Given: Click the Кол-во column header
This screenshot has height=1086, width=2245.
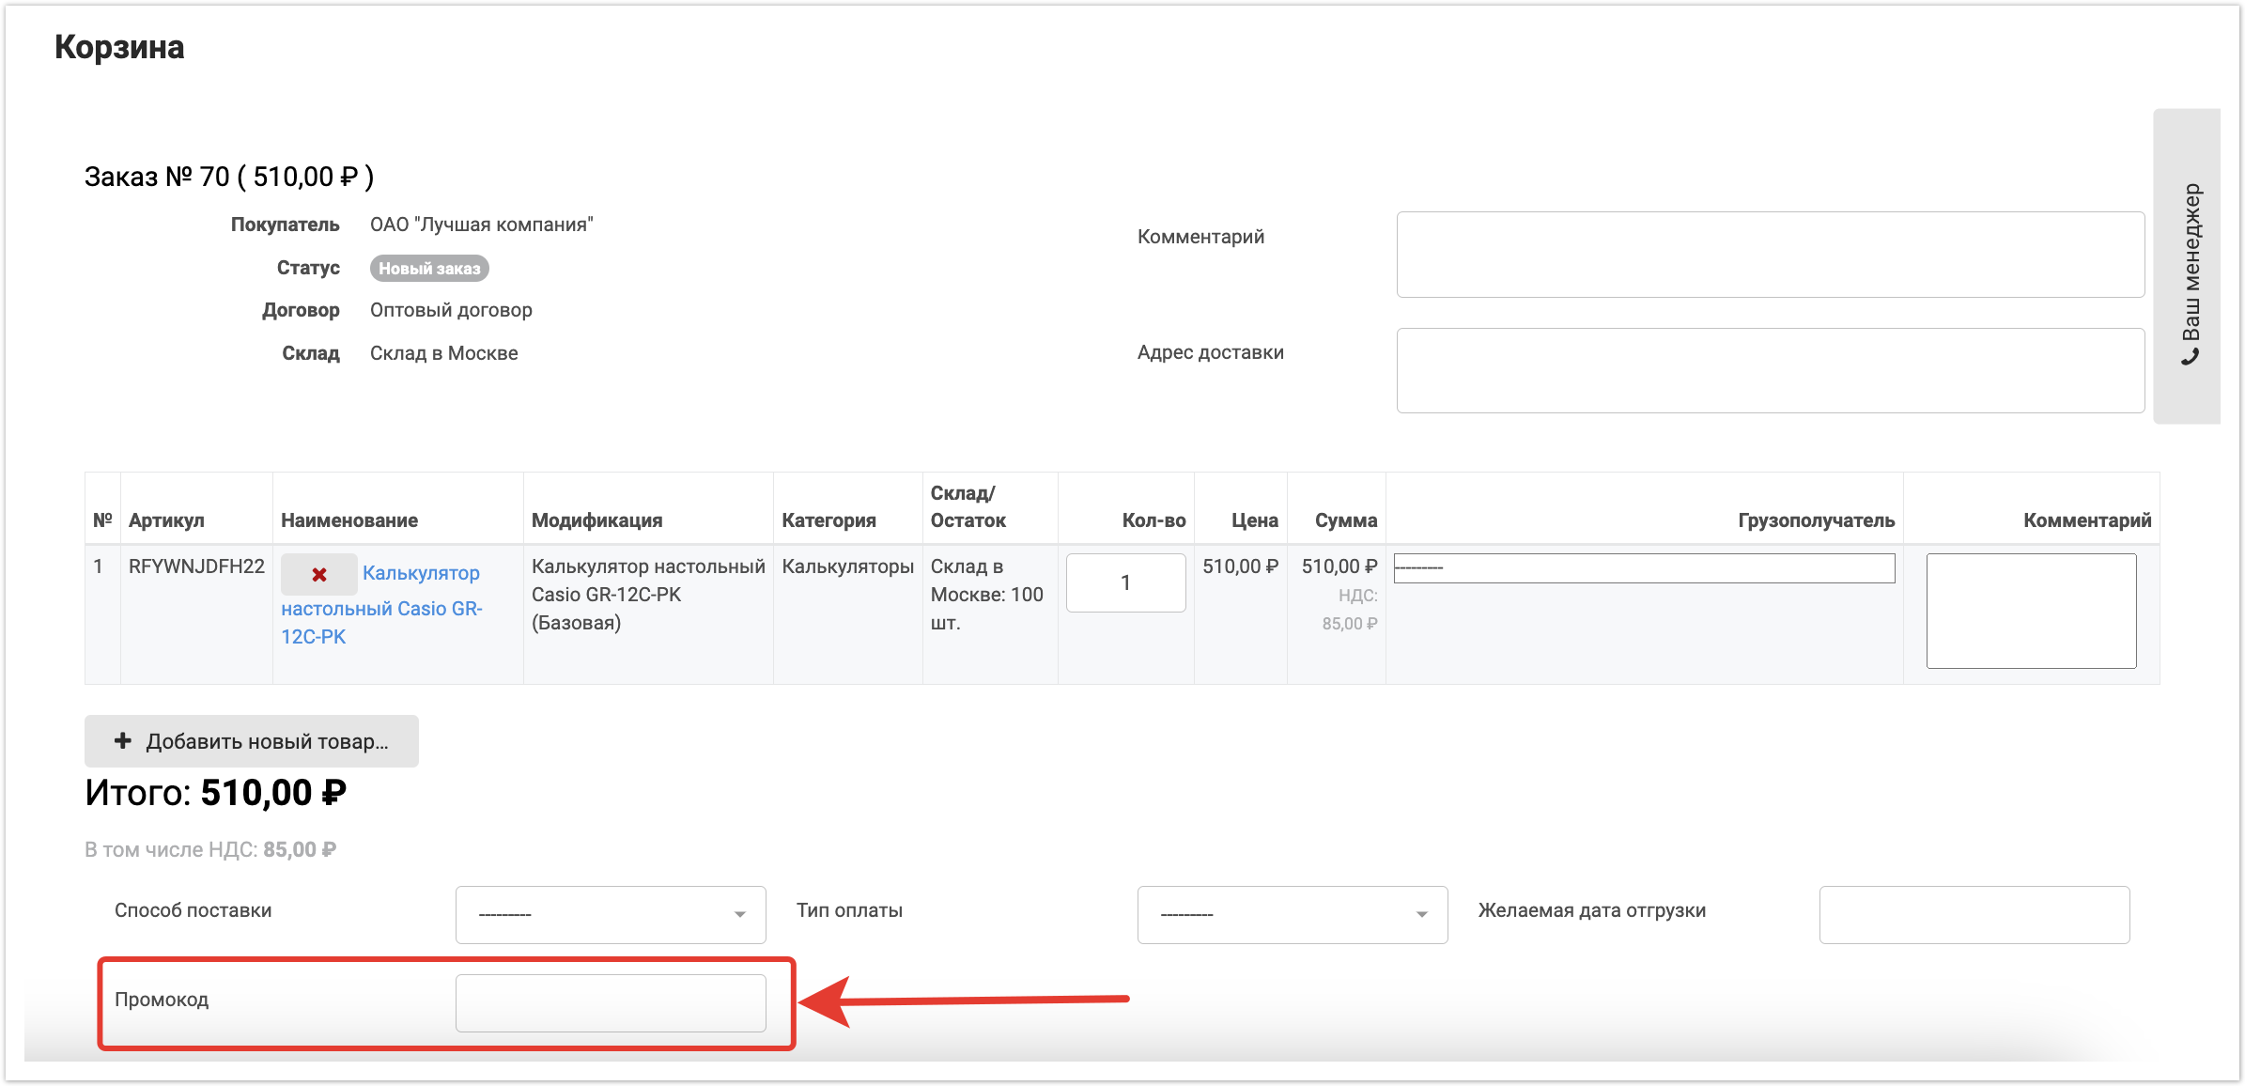Looking at the screenshot, I should (1153, 520).
